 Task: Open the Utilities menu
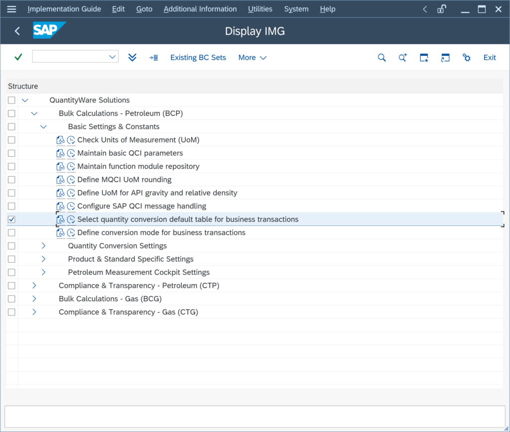[260, 9]
